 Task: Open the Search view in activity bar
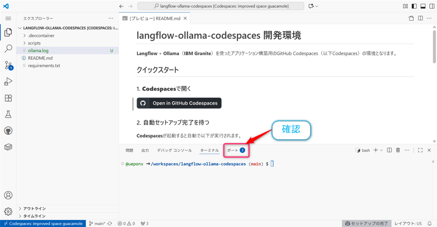point(8,49)
